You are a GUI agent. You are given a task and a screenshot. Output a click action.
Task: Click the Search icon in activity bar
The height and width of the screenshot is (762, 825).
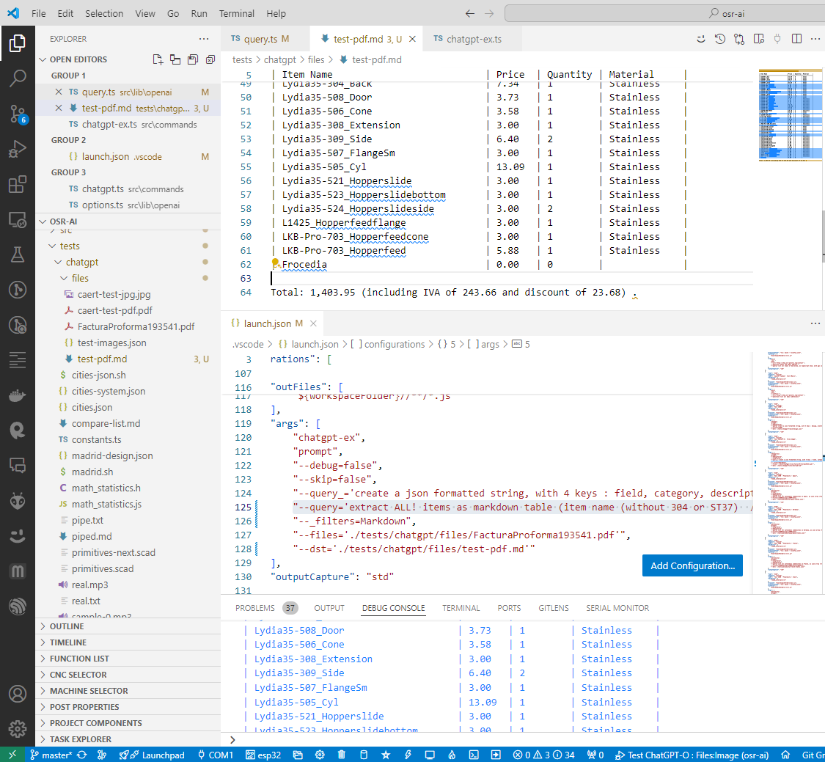pos(18,78)
